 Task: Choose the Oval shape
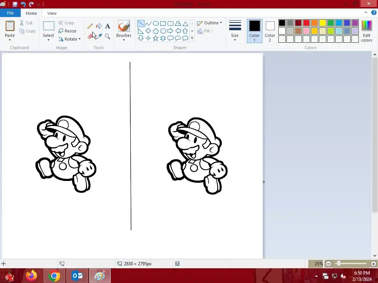point(156,23)
